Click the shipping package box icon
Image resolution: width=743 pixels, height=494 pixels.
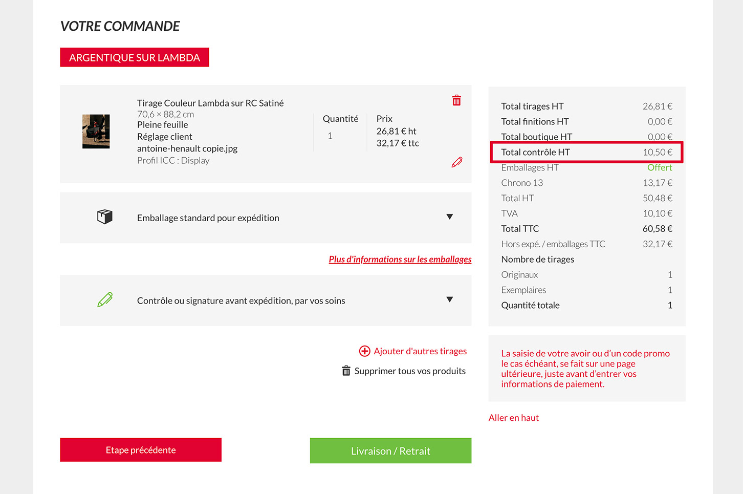pyautogui.click(x=105, y=217)
